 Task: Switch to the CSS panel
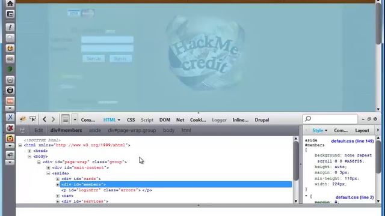click(x=131, y=120)
